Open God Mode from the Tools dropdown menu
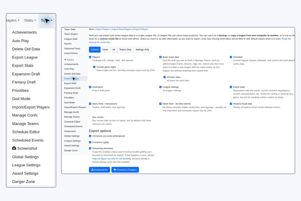301x201 pixels. (x=21, y=99)
